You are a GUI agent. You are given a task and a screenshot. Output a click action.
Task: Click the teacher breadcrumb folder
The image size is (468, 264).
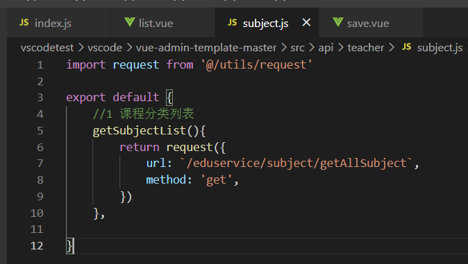pyautogui.click(x=366, y=48)
